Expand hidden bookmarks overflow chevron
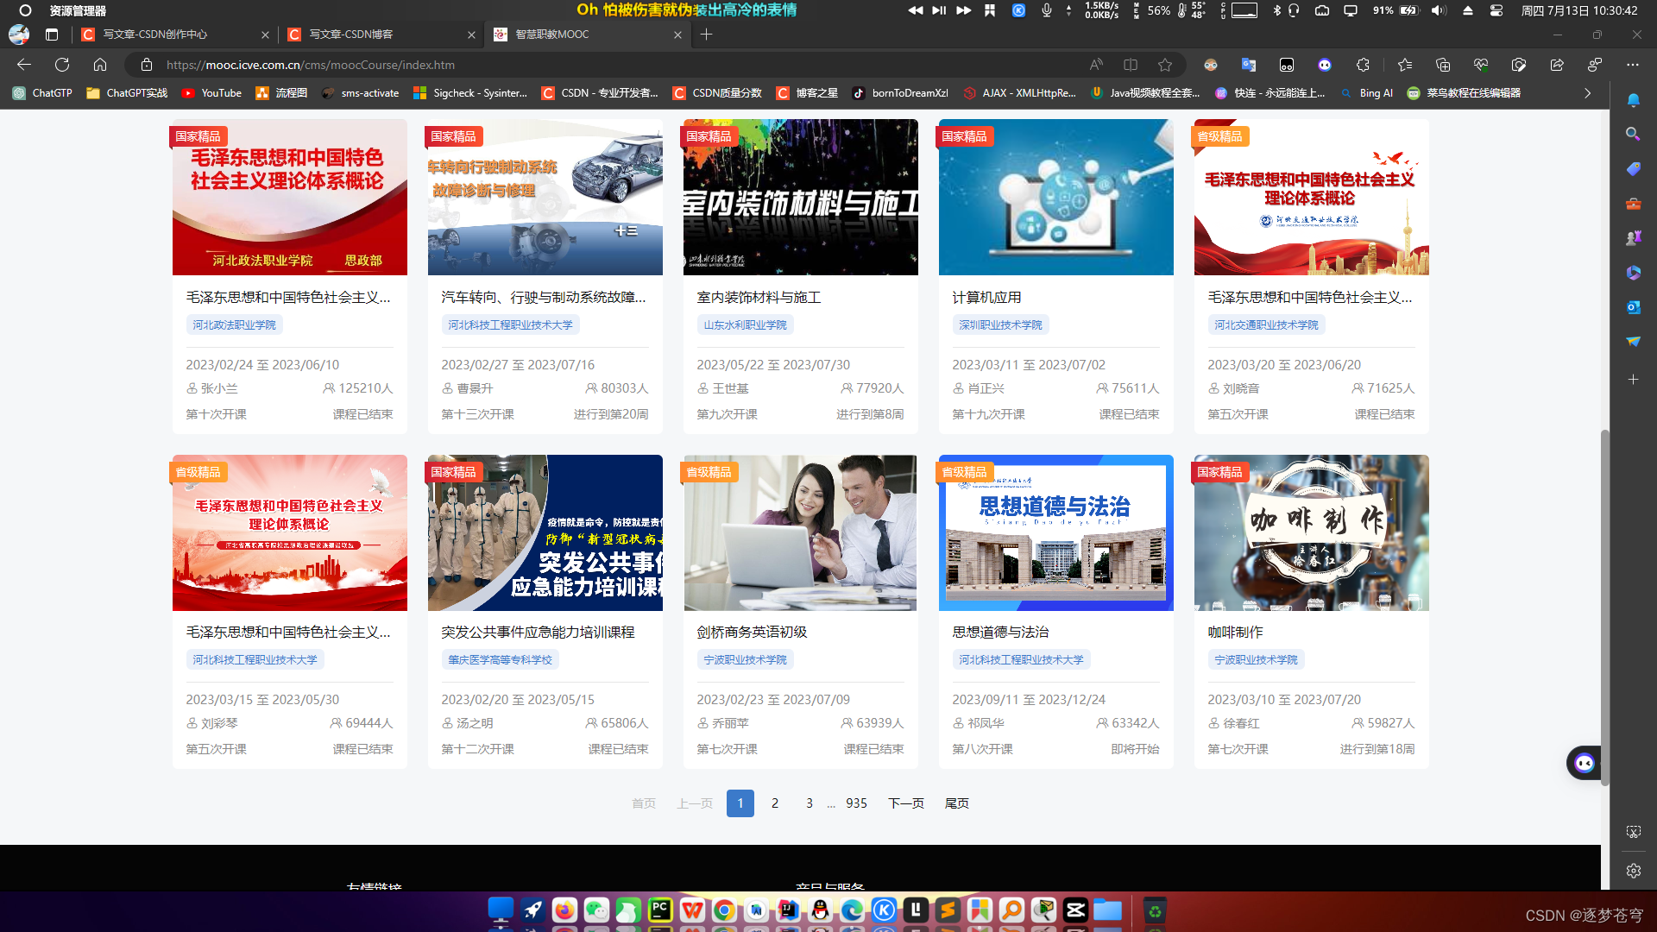This screenshot has height=932, width=1657. point(1587,93)
